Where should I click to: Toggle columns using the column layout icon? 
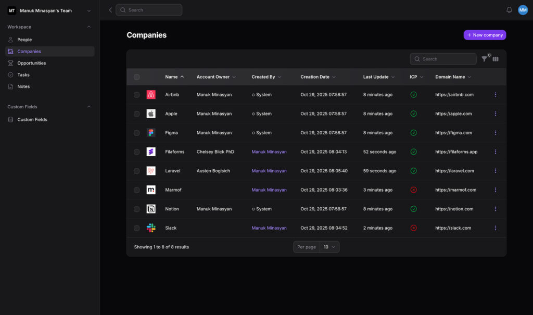click(496, 59)
